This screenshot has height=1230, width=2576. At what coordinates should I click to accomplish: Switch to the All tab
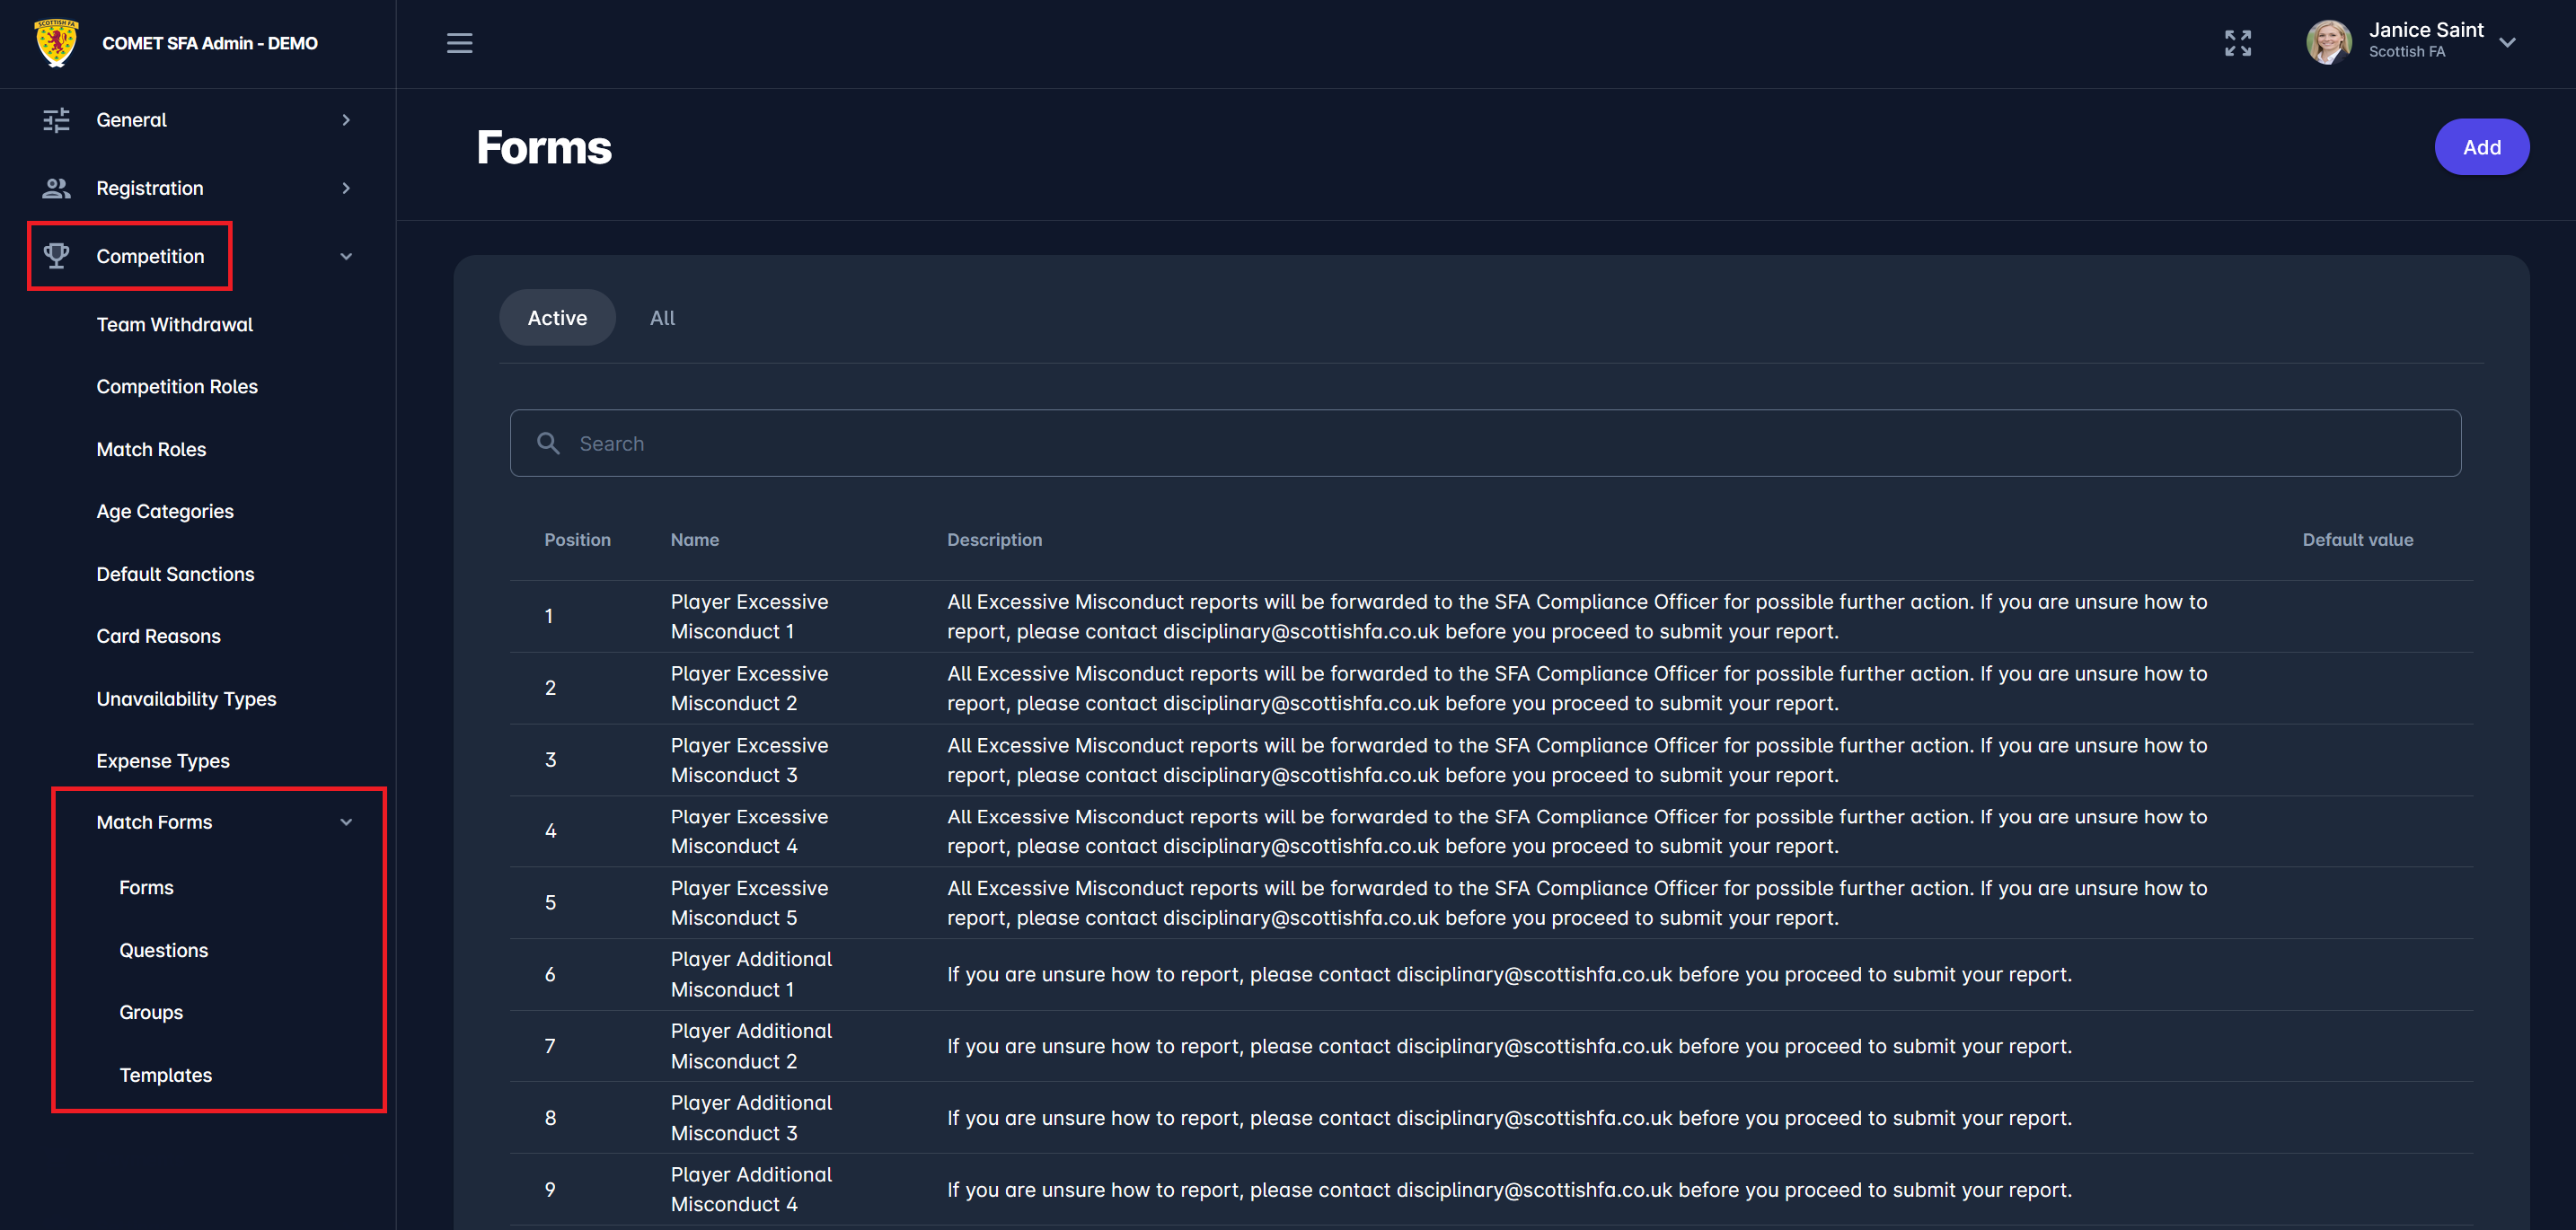pyautogui.click(x=662, y=318)
